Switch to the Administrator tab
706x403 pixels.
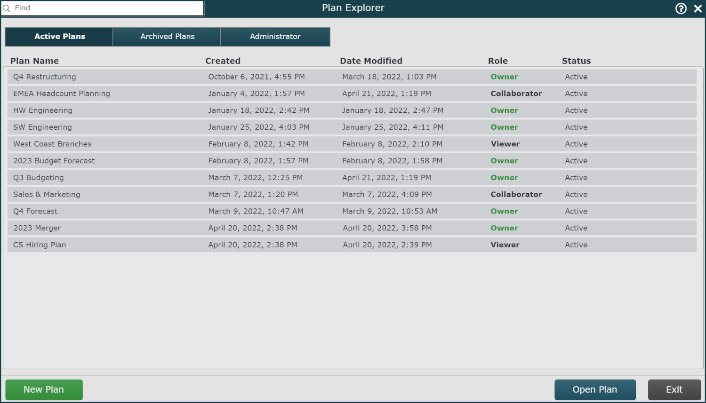[x=275, y=37]
